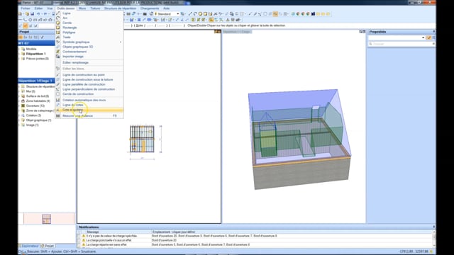The width and height of the screenshot is (454, 255).
Task: Switch to the Projet tab at the bottom
Action: coord(48,246)
